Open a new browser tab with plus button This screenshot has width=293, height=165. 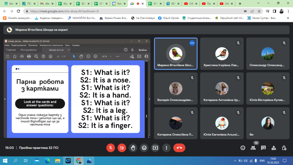[240, 4]
